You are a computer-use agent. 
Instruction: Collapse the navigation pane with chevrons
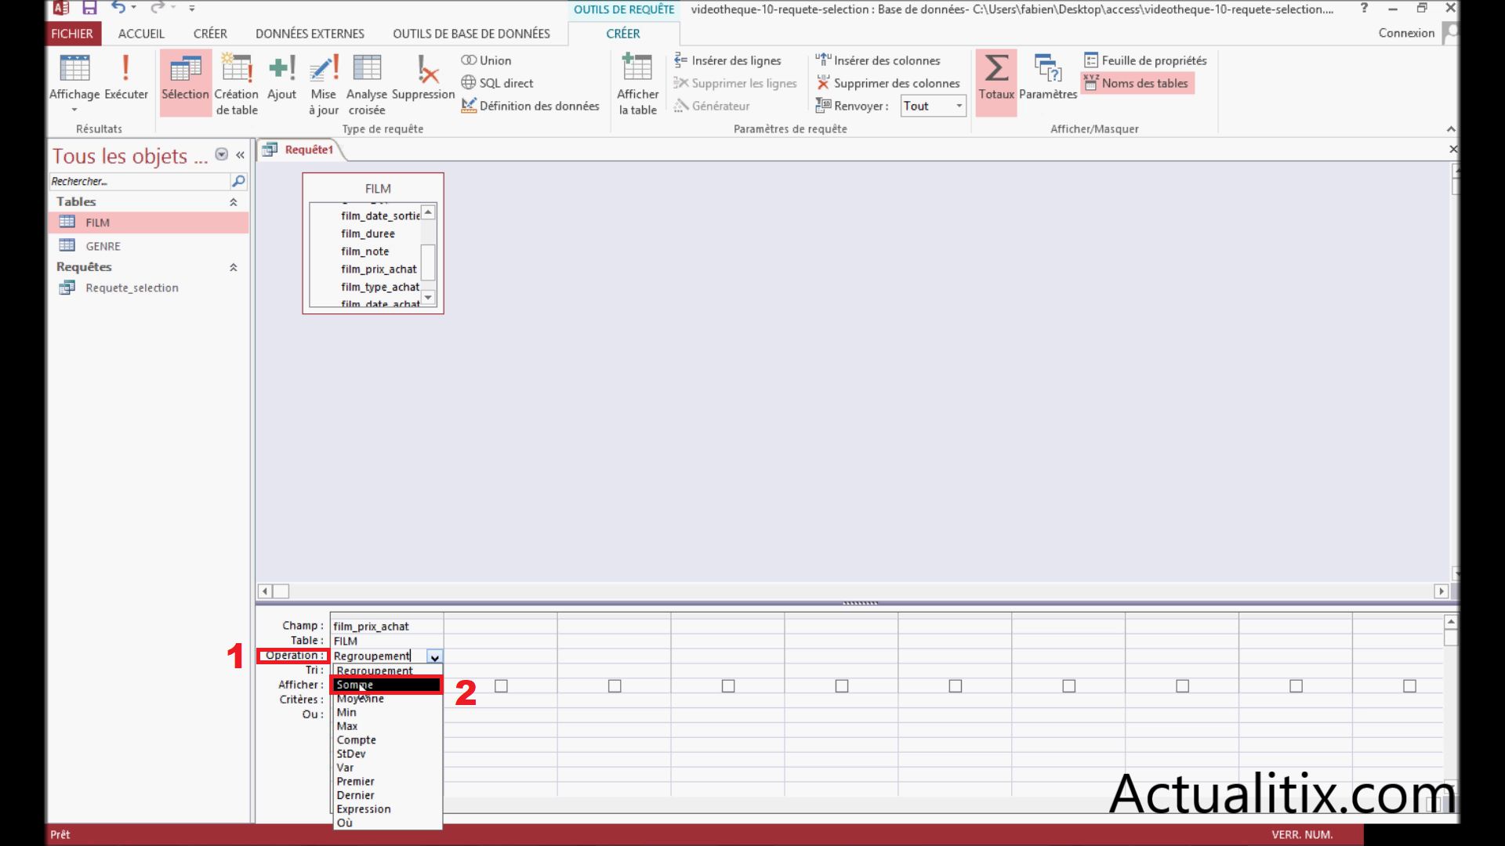click(240, 155)
